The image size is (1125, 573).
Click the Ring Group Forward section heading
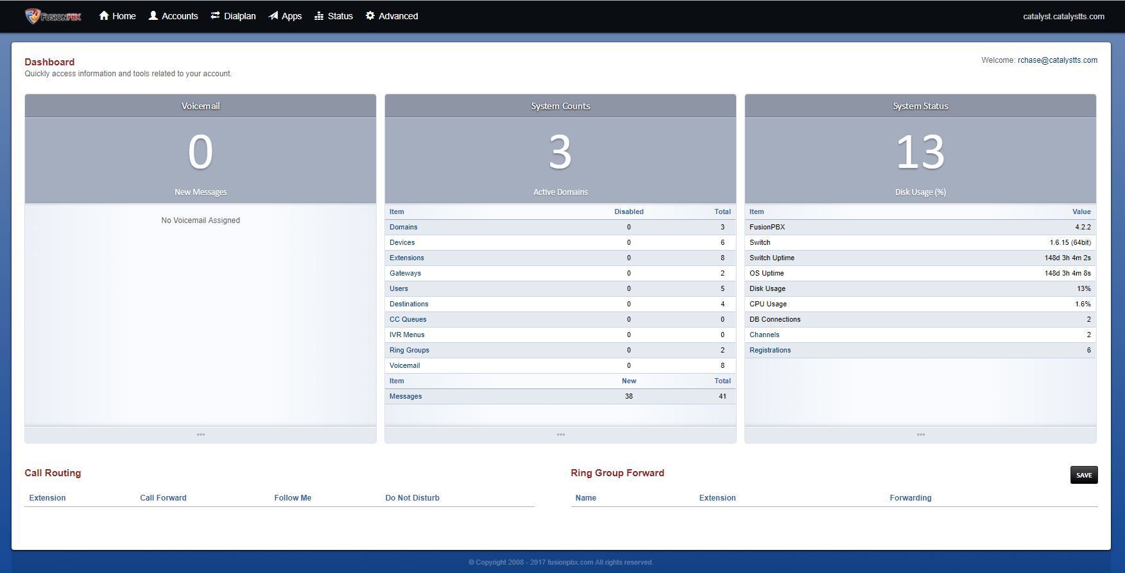tap(617, 473)
